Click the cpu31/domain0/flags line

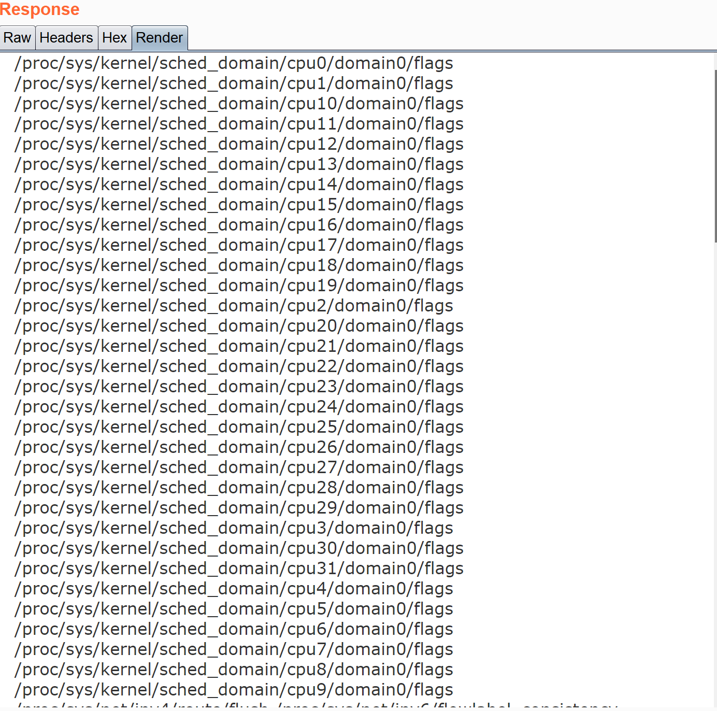(239, 568)
